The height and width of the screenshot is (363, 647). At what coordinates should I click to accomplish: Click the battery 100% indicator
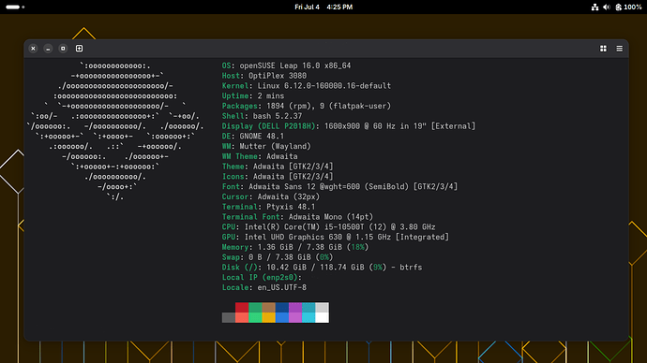(628, 7)
